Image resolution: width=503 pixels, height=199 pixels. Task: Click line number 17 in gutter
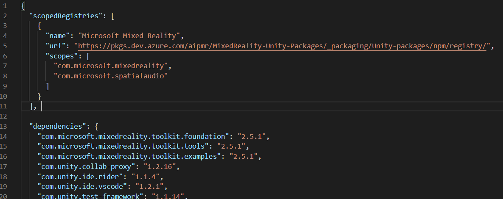(3, 167)
